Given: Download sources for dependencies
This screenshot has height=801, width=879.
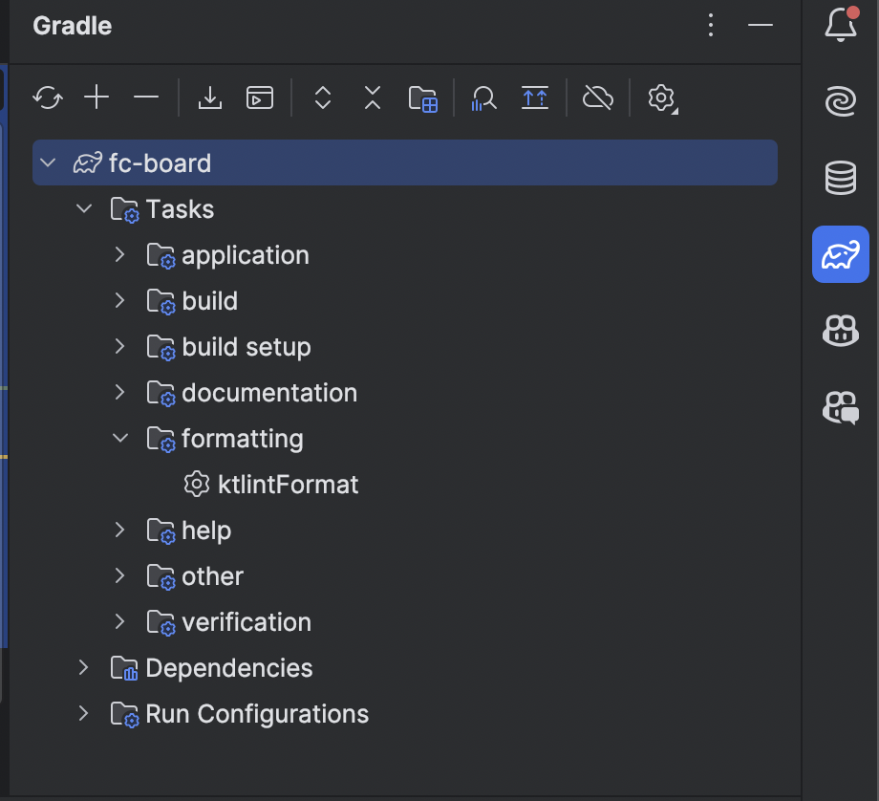Looking at the screenshot, I should (209, 97).
